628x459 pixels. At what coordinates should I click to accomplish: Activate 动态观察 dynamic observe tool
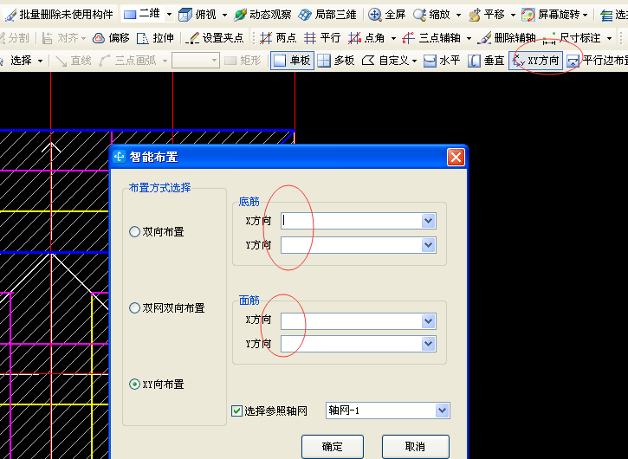262,15
